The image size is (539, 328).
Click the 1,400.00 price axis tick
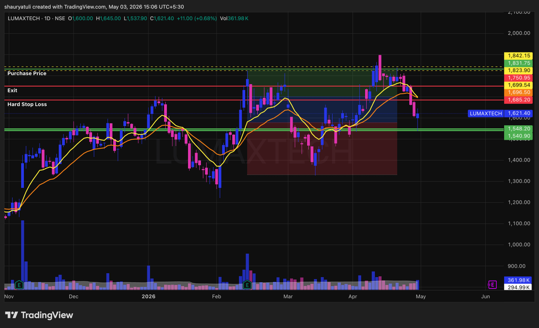click(520, 160)
